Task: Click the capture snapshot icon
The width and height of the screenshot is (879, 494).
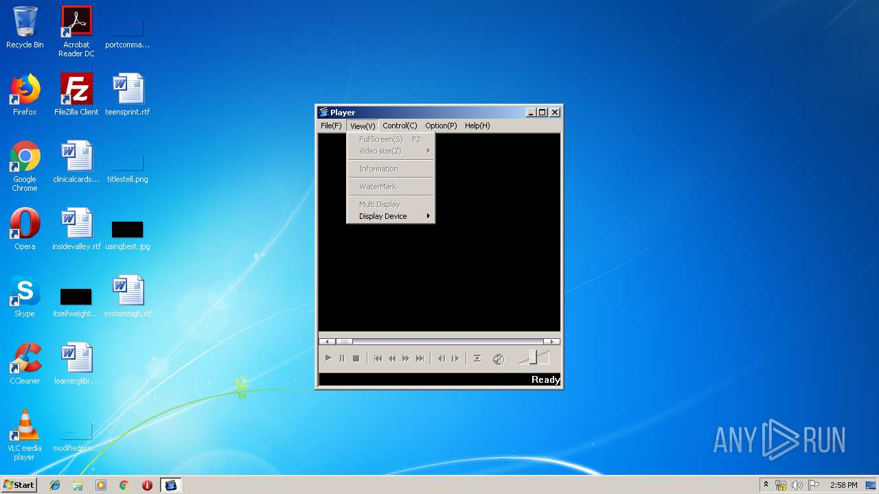Action: [x=477, y=358]
